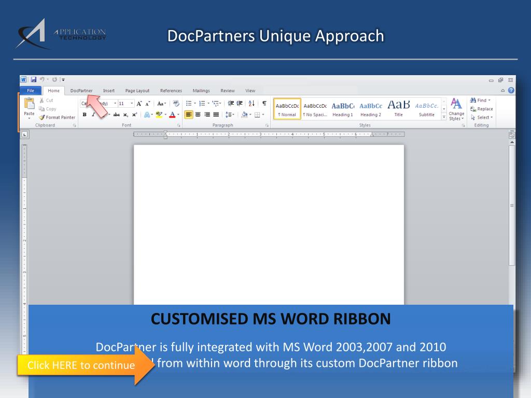
Task: Open the Select dropdown in Editing
Action: pyautogui.click(x=482, y=118)
